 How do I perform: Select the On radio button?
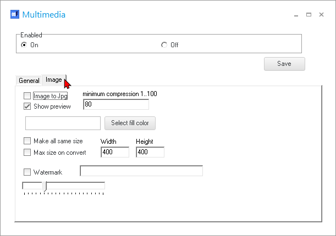pyautogui.click(x=24, y=45)
